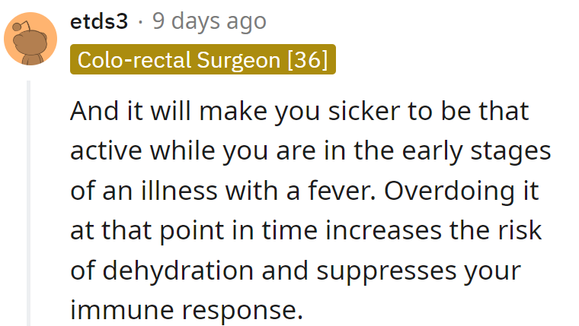The image size is (579, 326).
Task: Click the word "risk" in the comment
Action: (x=518, y=230)
